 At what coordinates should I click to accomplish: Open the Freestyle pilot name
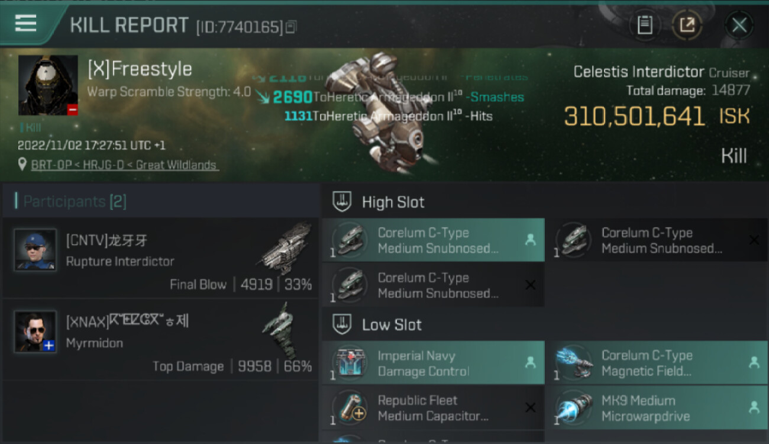pyautogui.click(x=140, y=69)
